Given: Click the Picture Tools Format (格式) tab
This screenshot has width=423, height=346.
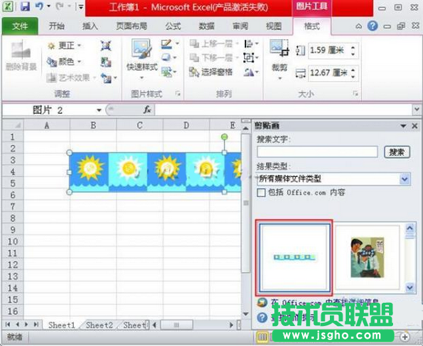Looking at the screenshot, I should (312, 26).
